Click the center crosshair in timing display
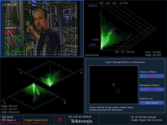The width and height of the screenshot is (167, 125). click(113, 84)
